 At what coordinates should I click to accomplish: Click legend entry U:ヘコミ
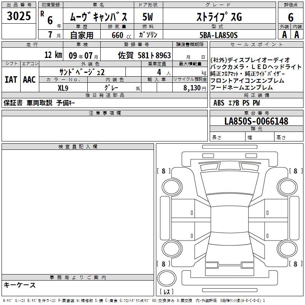(20, 301)
